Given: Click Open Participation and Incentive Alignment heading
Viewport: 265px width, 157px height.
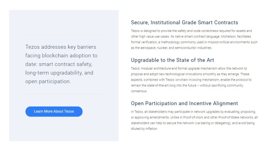Looking at the screenshot, I should pyautogui.click(x=184, y=103).
